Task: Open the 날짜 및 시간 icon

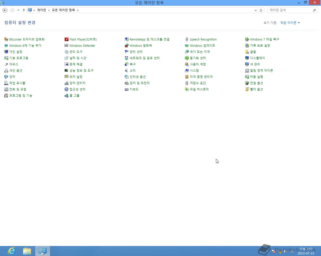Action: (66, 58)
